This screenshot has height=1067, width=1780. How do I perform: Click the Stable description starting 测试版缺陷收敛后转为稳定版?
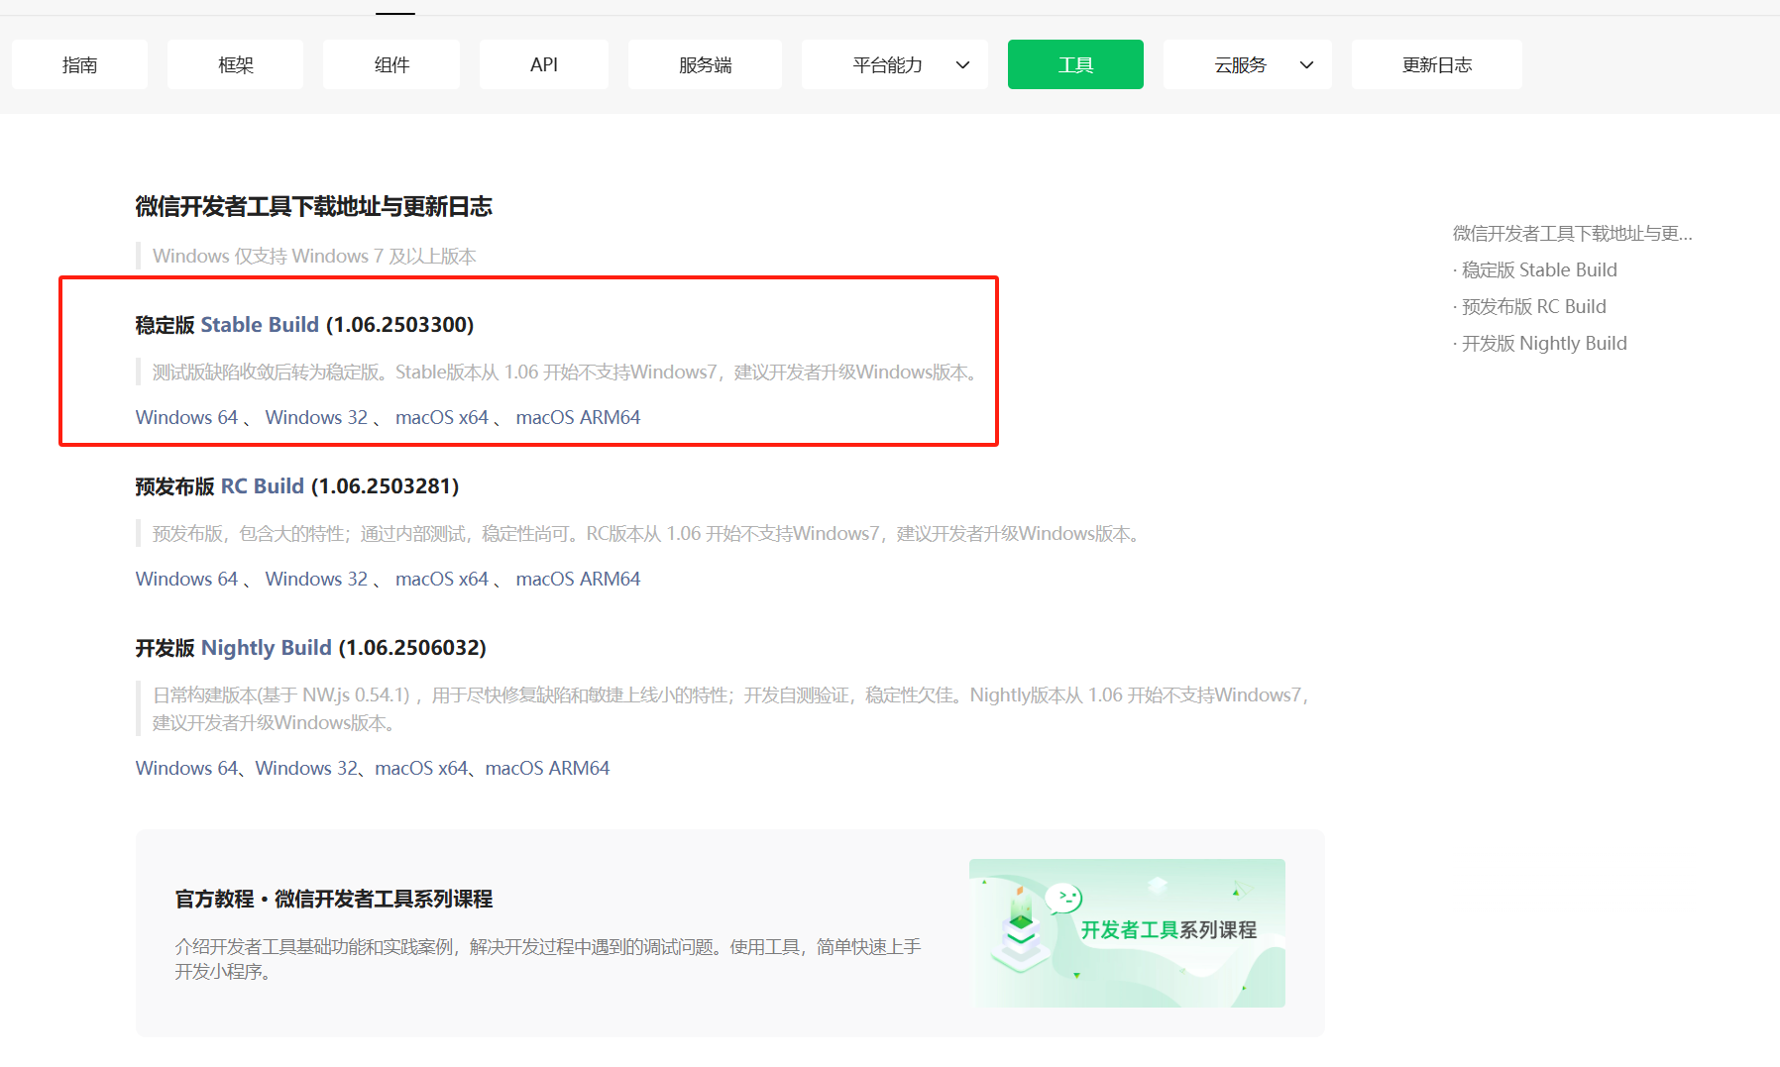pos(566,372)
